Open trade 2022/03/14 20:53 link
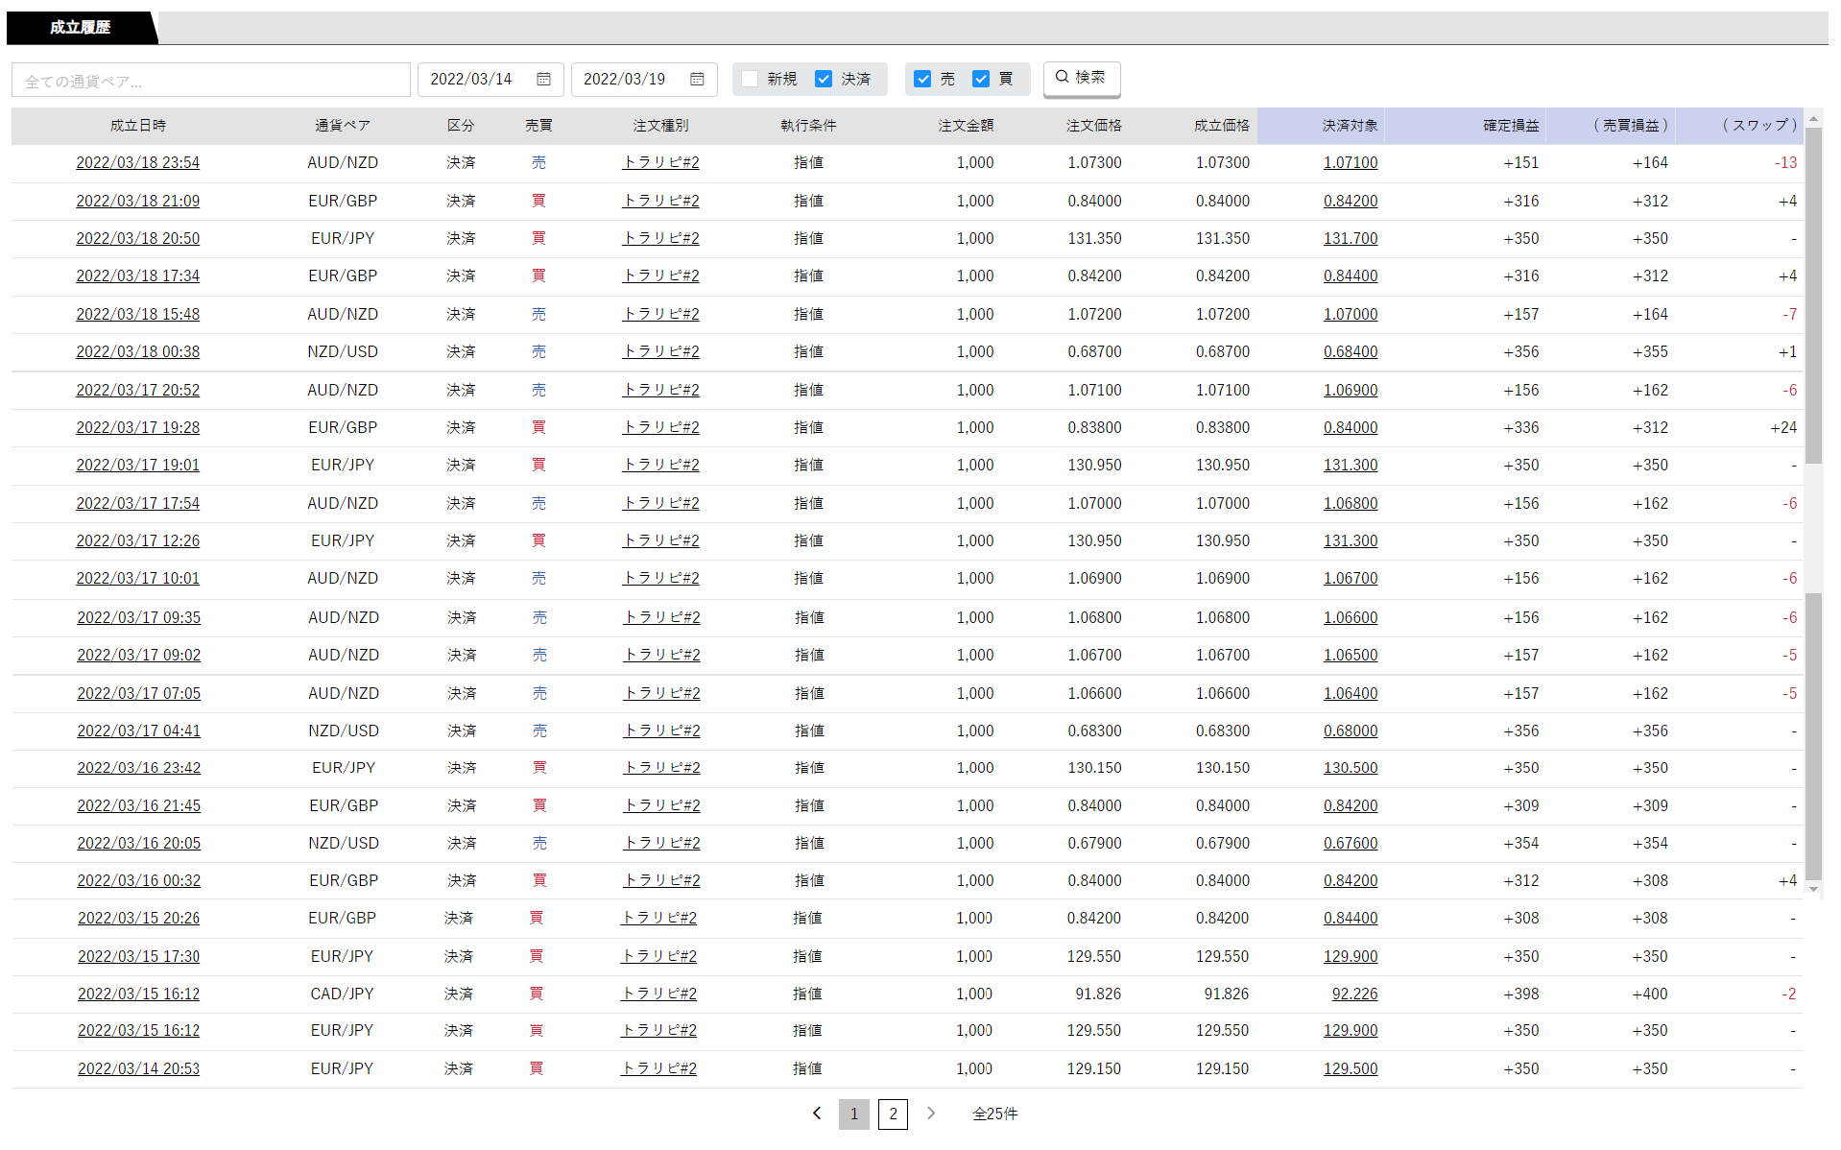The image size is (1841, 1150). click(x=139, y=1069)
